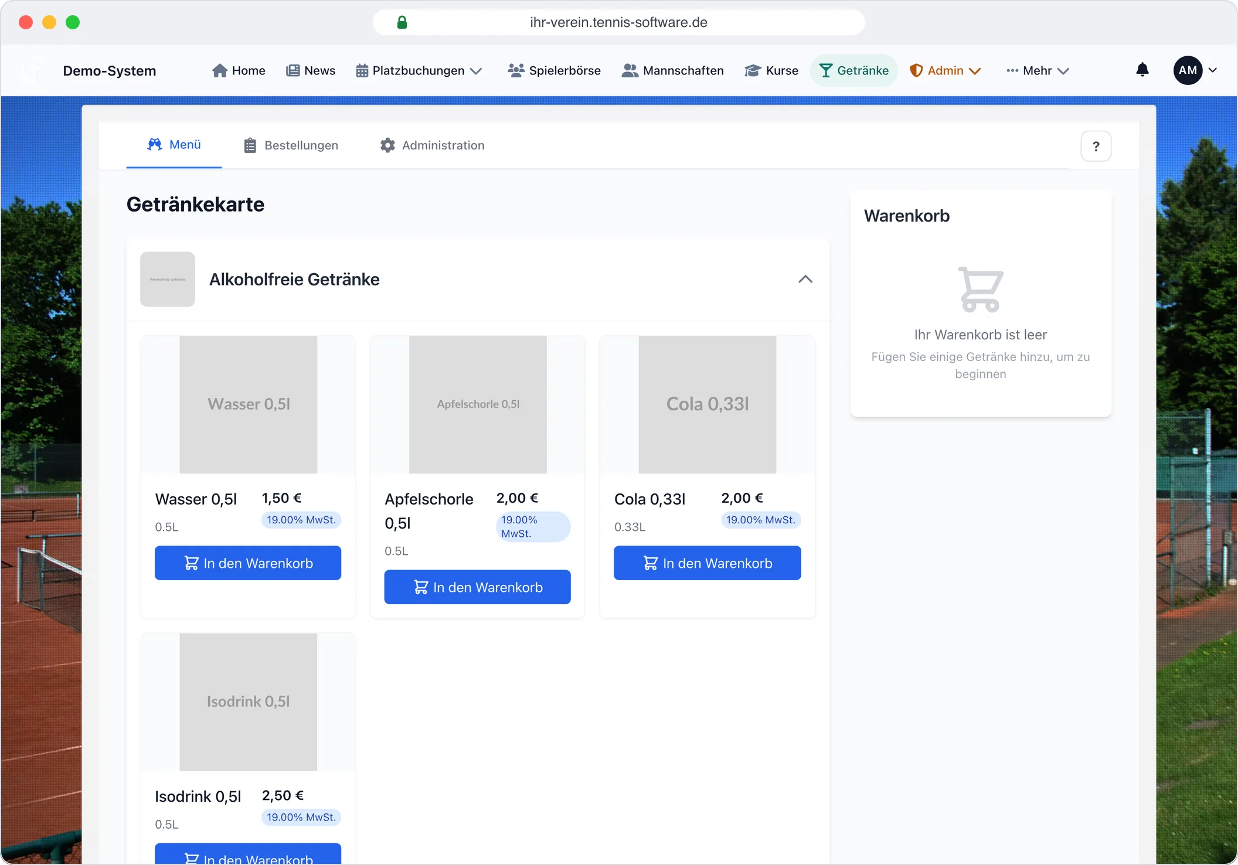Viewport: 1238px width, 865px height.
Task: Switch to the Bestellungen tab
Action: [x=291, y=145]
